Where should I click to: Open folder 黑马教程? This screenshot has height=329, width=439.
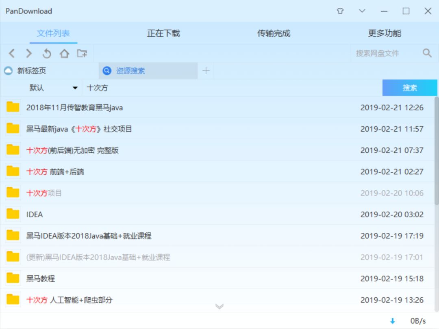point(217,279)
